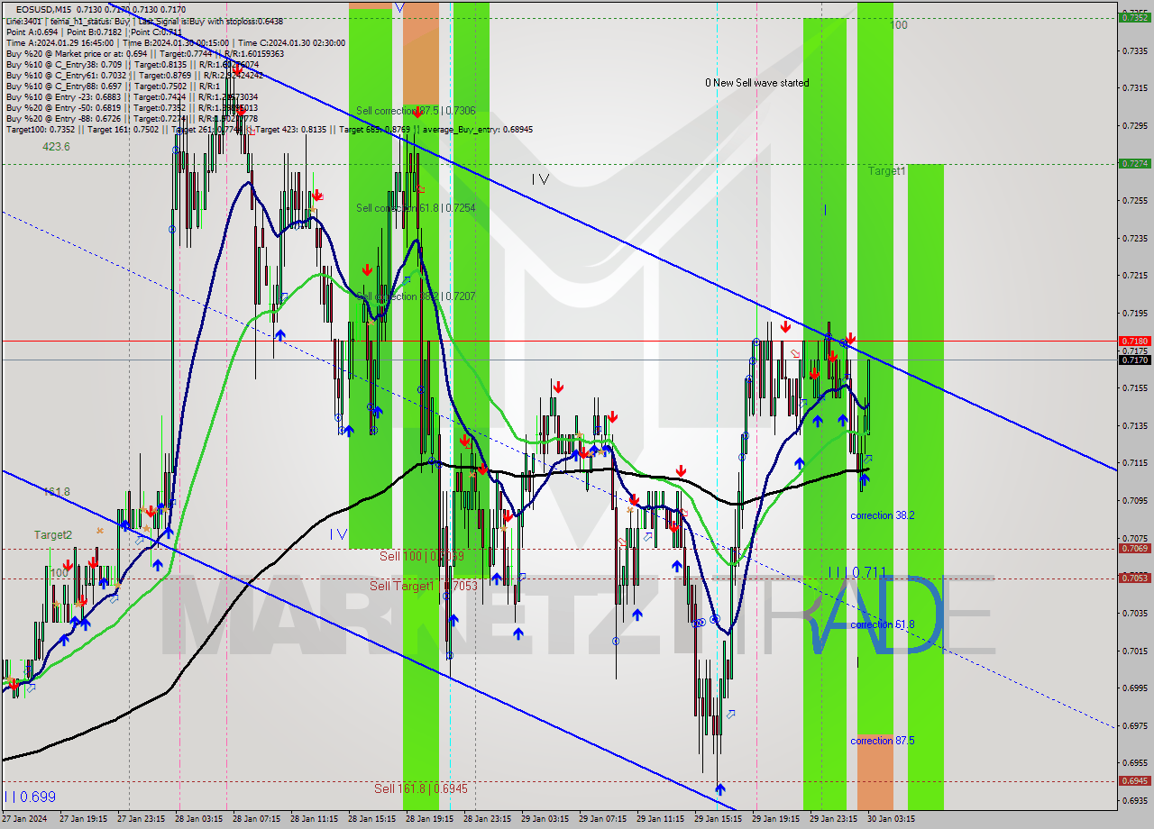The width and height of the screenshot is (1154, 829).
Task: Click the 'Sell correction 61.8 | 0.7254' label
Action: pyautogui.click(x=416, y=208)
